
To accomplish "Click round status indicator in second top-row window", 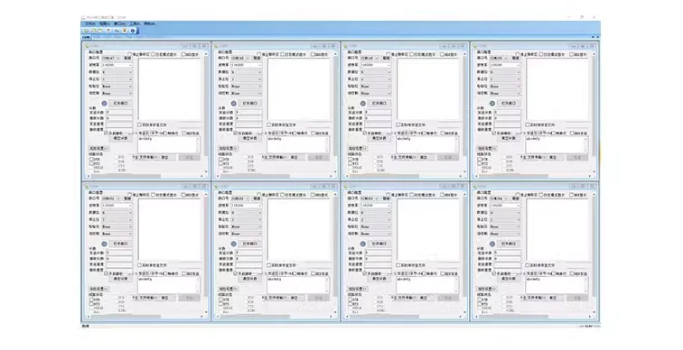I will click(x=233, y=103).
